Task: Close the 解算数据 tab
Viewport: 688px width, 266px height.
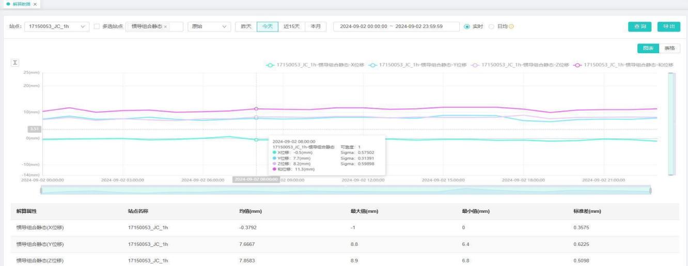Action: pos(34,4)
